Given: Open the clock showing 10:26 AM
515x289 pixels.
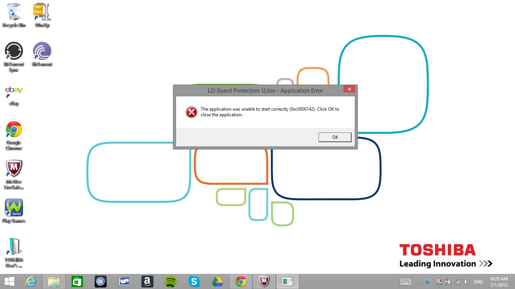Looking at the screenshot, I should (x=498, y=281).
